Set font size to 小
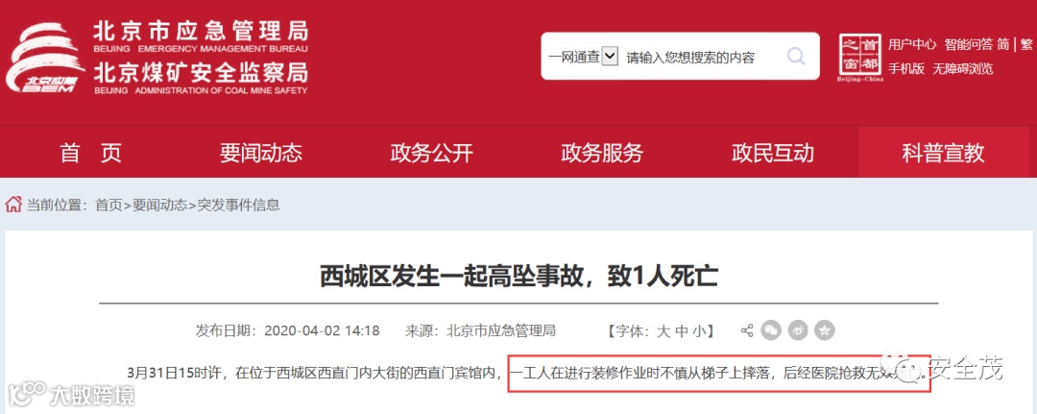This screenshot has width=1037, height=414. tap(699, 330)
